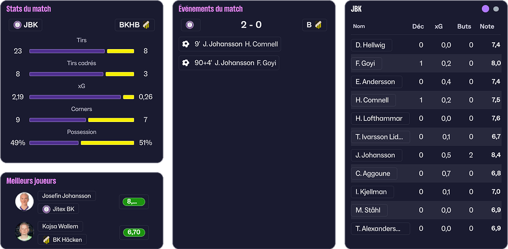Image resolution: width=508 pixels, height=249 pixels.
Task: Sort the player table by the xG column
Action: 439,26
